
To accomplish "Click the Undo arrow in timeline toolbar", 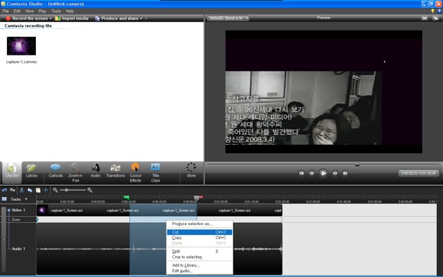I will tap(4, 190).
